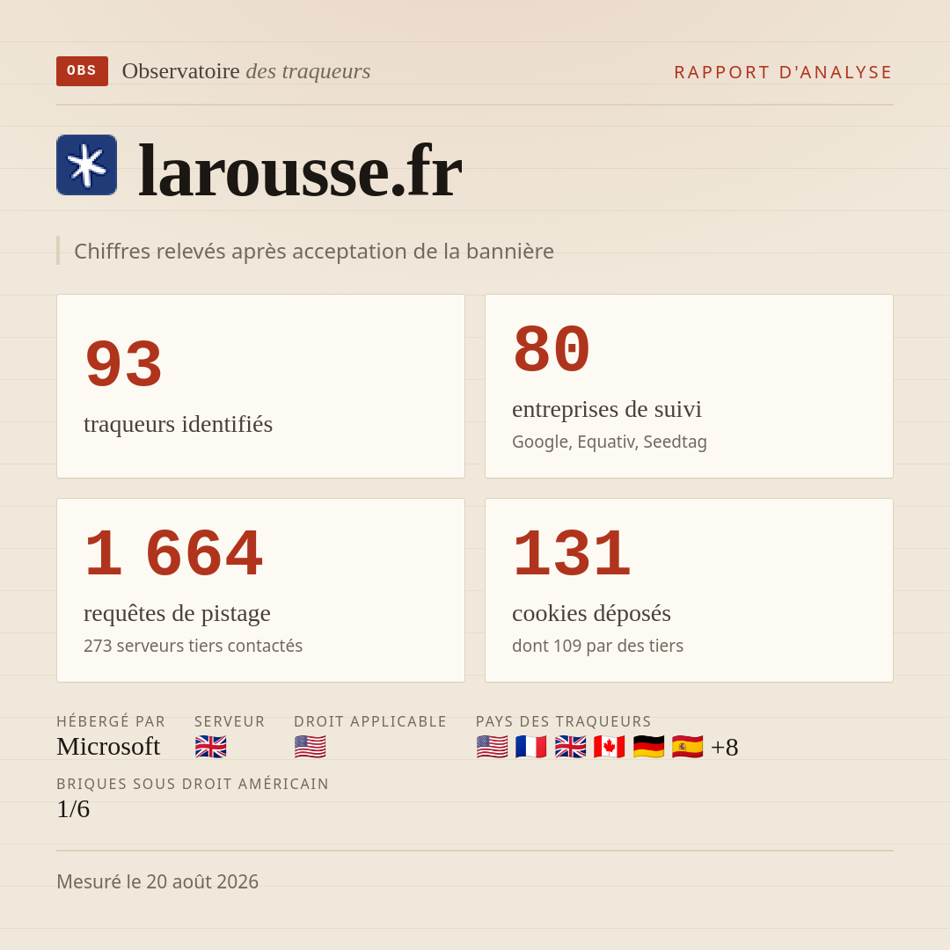Viewport: 950px width, 950px height.
Task: Click the Canadian flag in tracker countries
Action: click(x=609, y=747)
